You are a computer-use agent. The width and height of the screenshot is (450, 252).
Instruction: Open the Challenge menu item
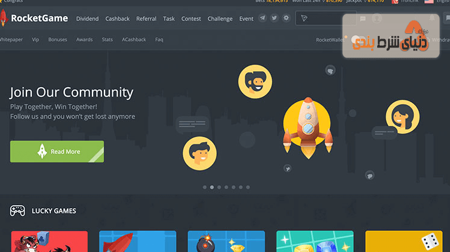pos(220,19)
